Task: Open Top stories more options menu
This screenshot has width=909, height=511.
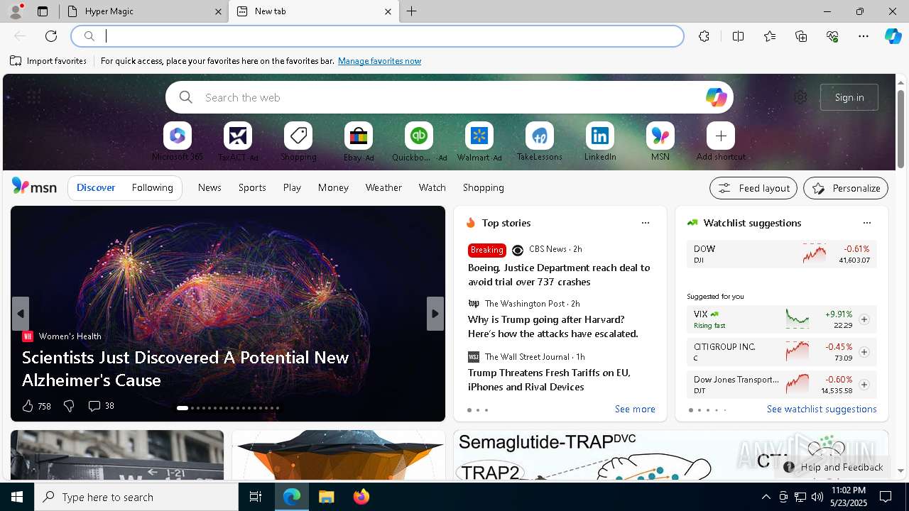Action: point(646,223)
